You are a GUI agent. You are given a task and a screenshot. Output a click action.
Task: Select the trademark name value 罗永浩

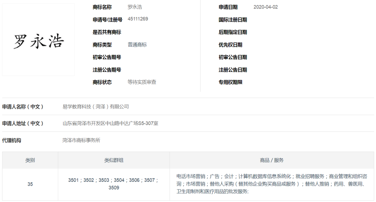[x=135, y=7]
